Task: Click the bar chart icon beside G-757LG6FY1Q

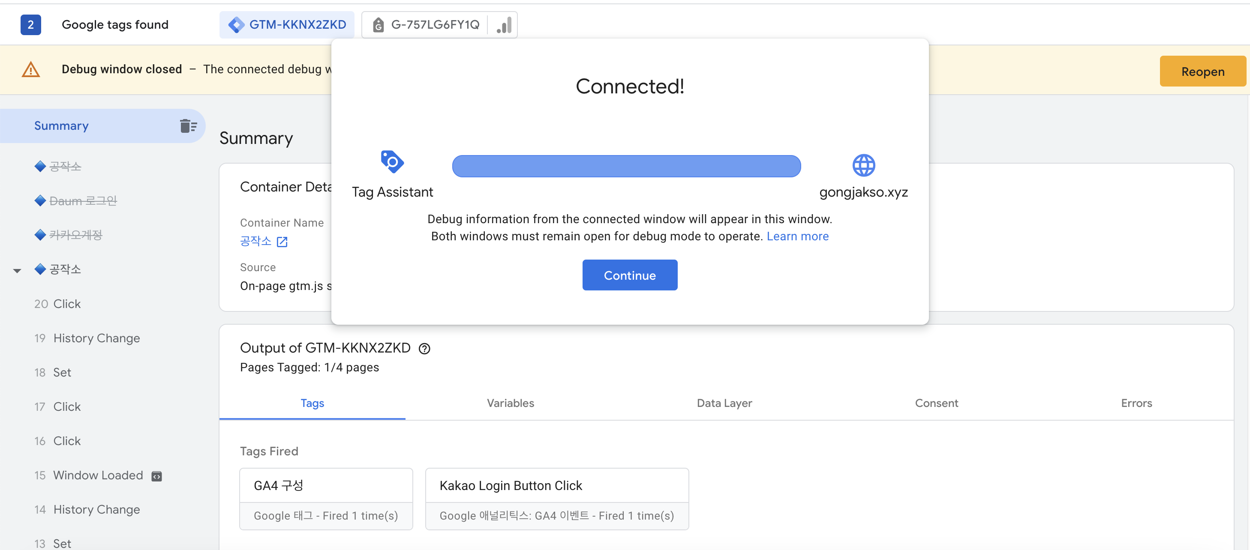Action: (504, 25)
